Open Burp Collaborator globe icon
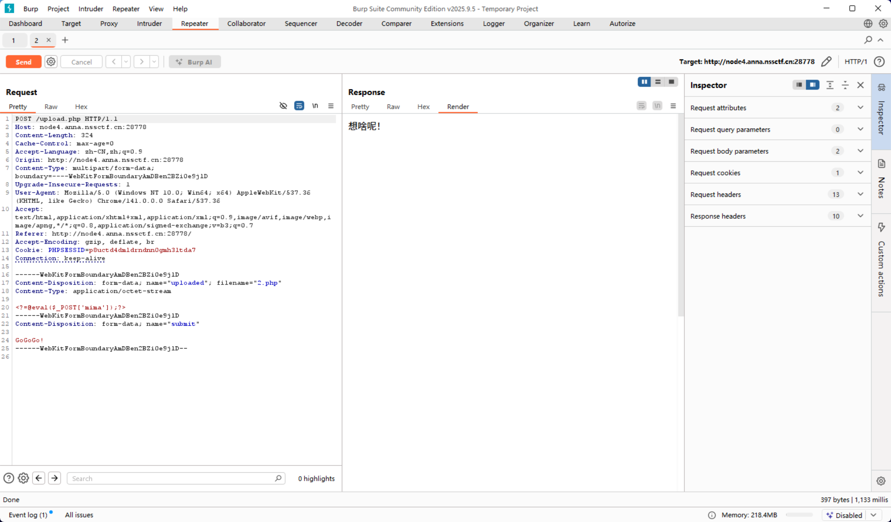The image size is (891, 522). pos(868,23)
